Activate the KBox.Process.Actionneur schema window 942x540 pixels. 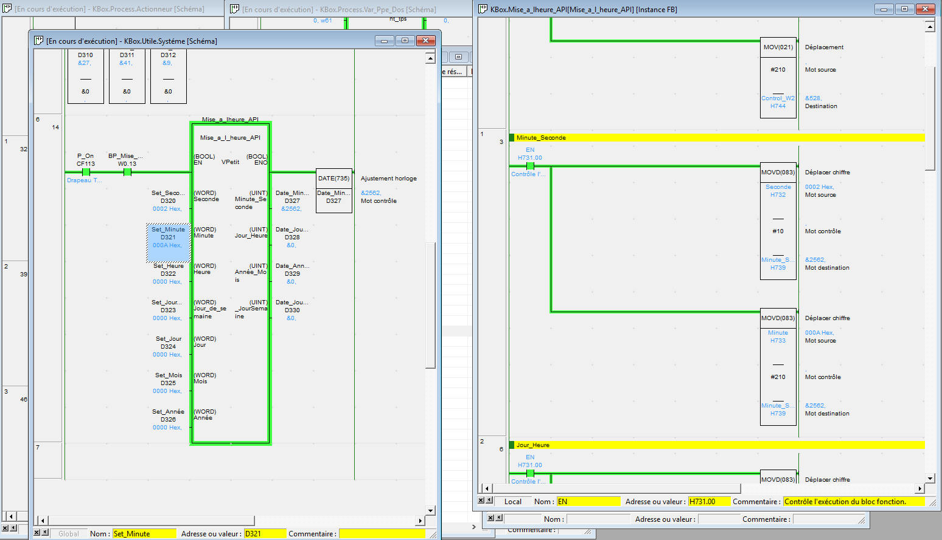coord(110,9)
